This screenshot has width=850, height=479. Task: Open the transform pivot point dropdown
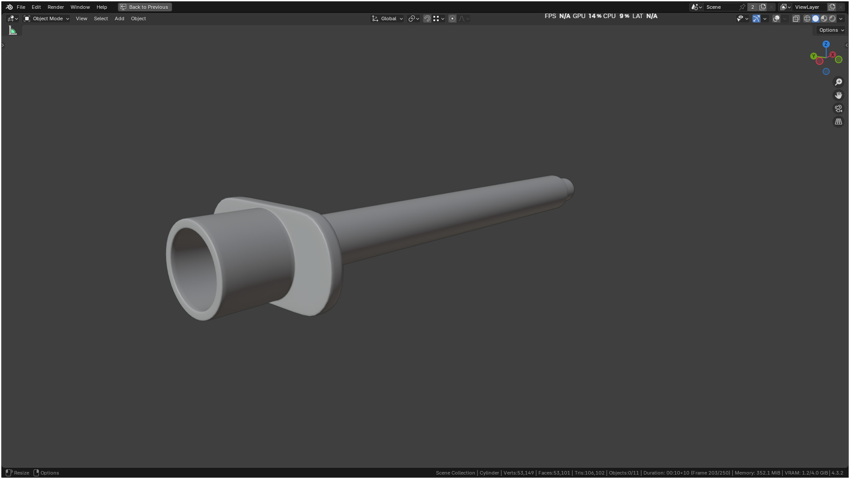[414, 19]
